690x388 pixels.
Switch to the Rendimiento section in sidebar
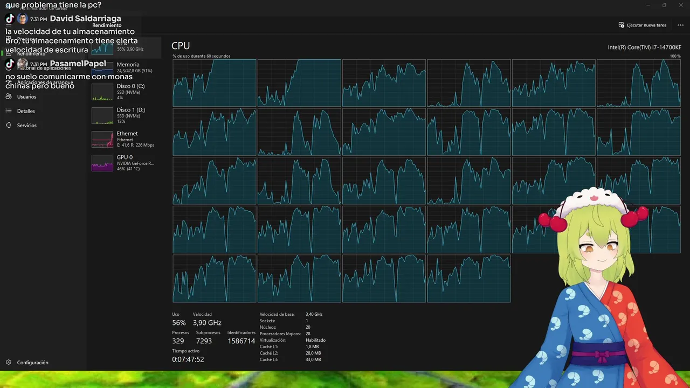(31, 54)
